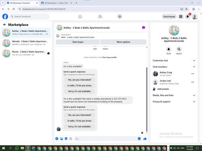Screen dimensions: 202x151
Task: Click the chat vertical scrollbar
Action: click(147, 99)
